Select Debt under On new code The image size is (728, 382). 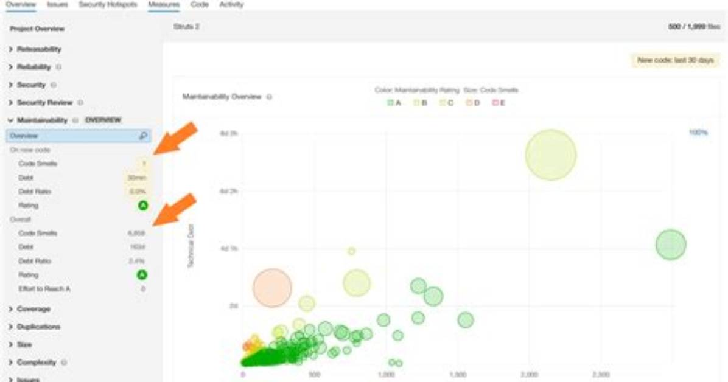click(x=26, y=178)
